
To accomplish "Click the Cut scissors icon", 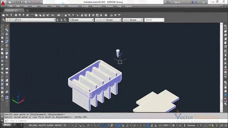I will click(32, 15).
